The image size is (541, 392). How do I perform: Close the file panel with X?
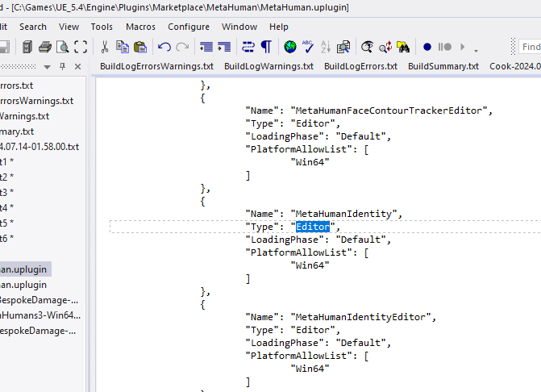78,67
